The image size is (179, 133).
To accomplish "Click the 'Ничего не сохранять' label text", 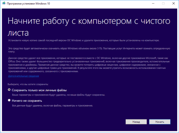I will click(27, 101).
